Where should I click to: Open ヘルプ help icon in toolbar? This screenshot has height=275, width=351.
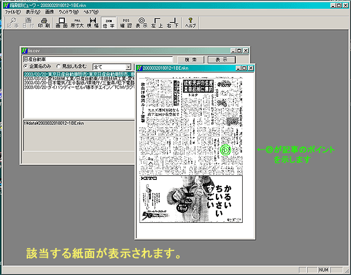[x=191, y=22]
